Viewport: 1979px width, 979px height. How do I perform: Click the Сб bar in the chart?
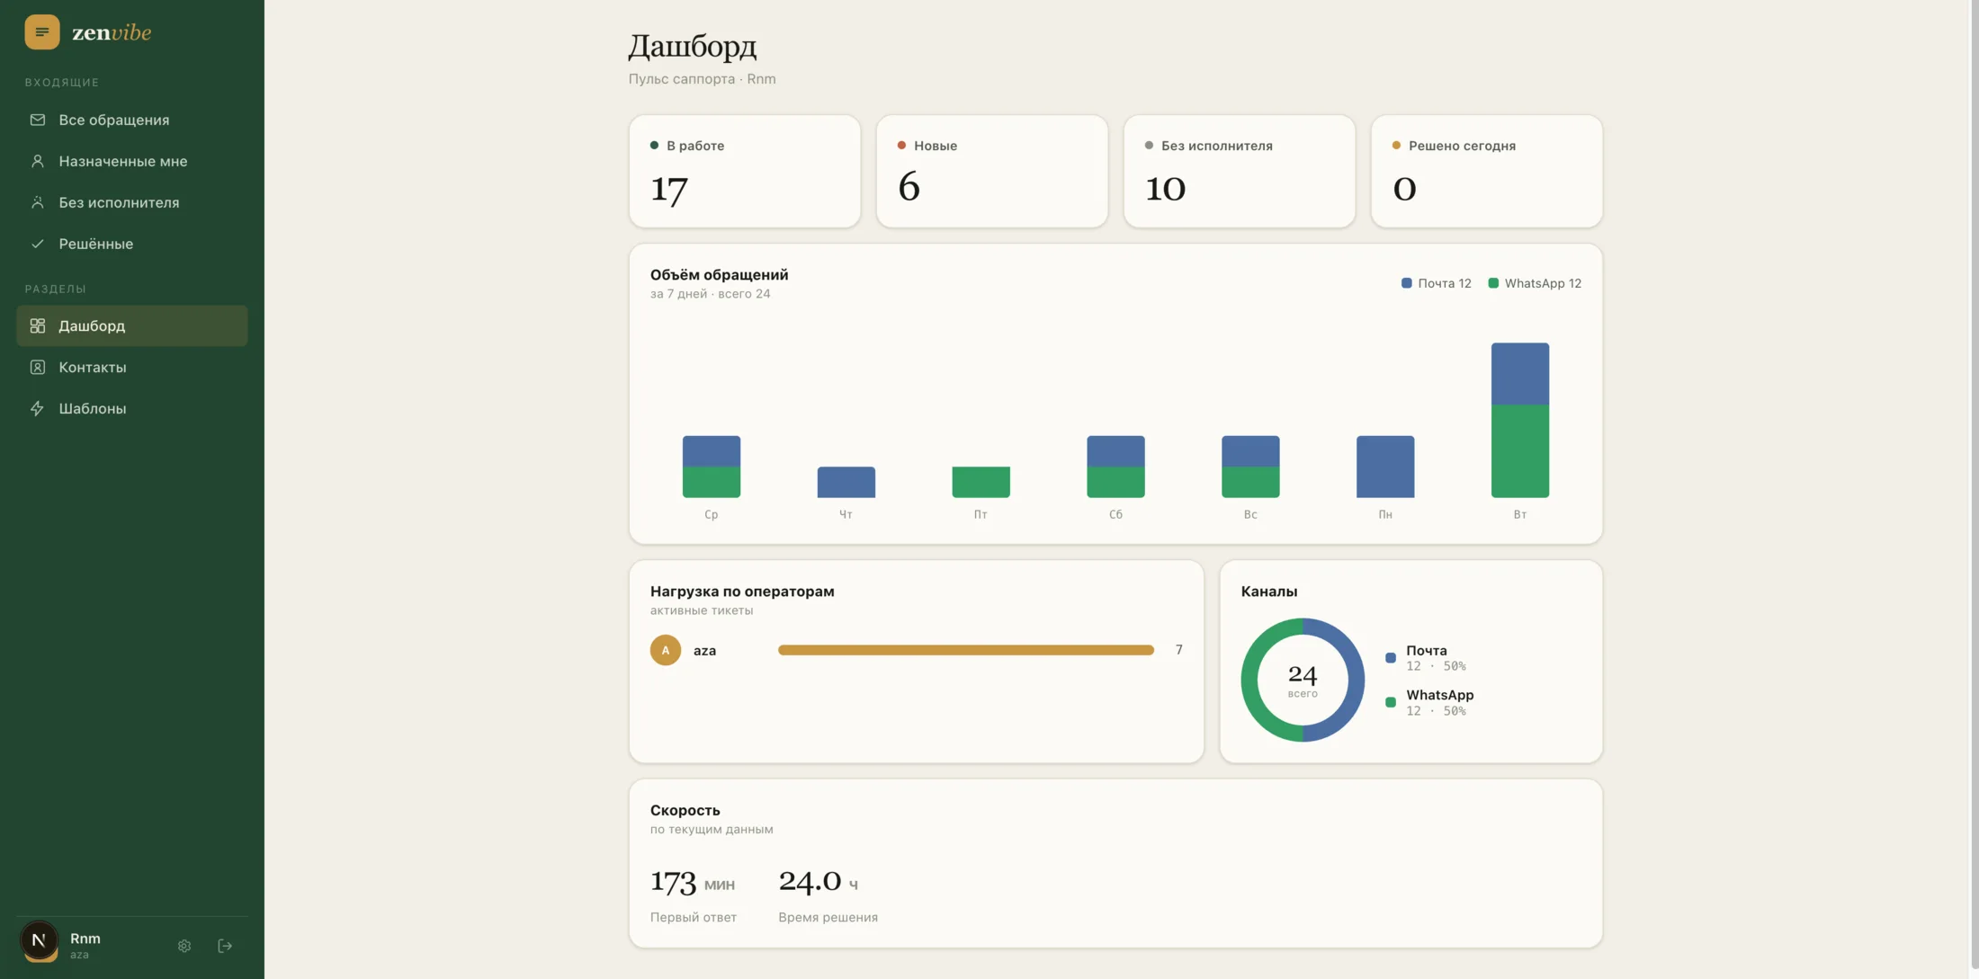1116,467
